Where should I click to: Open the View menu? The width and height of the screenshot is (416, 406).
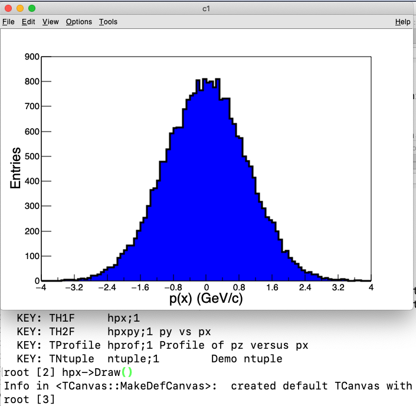click(51, 22)
